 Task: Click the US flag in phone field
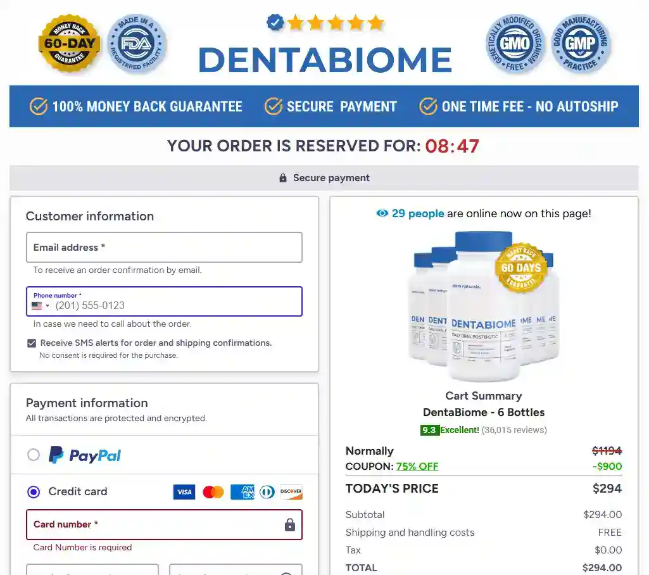coord(37,305)
